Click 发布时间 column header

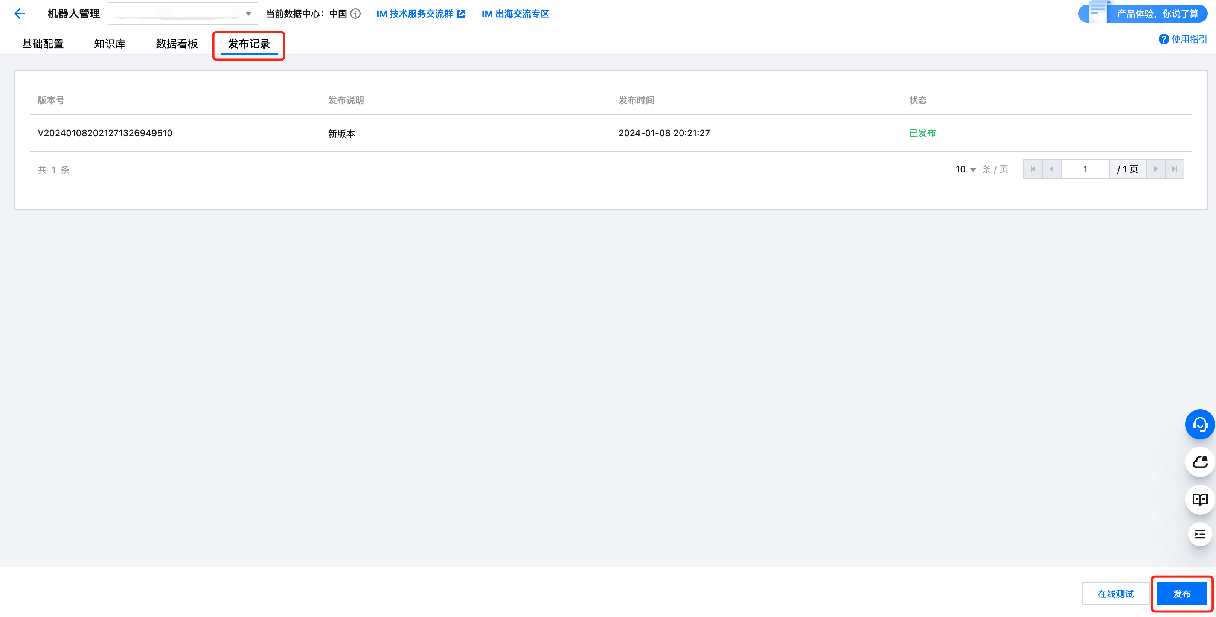tap(636, 100)
